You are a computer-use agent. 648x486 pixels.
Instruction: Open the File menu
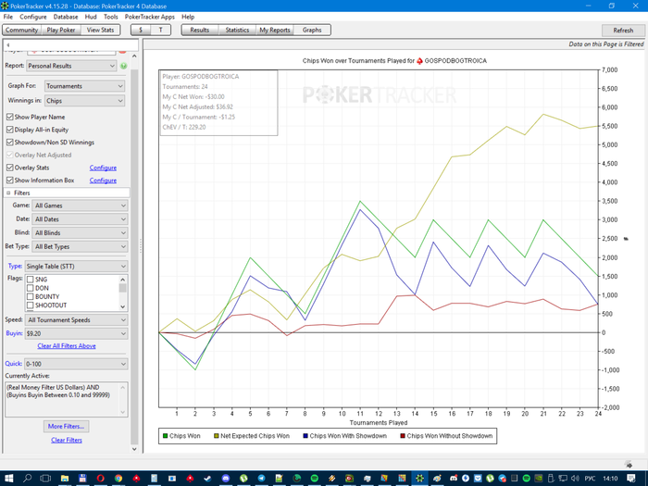[x=7, y=17]
